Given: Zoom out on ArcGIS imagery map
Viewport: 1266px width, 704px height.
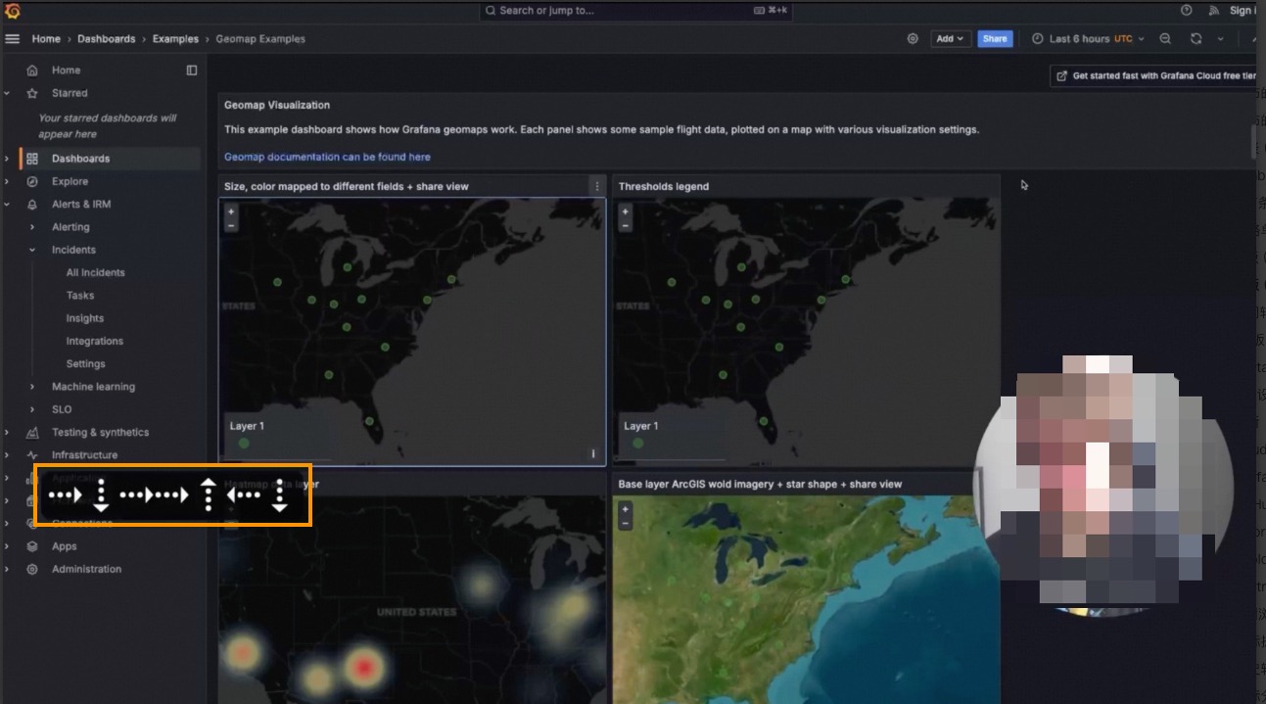Looking at the screenshot, I should (626, 524).
